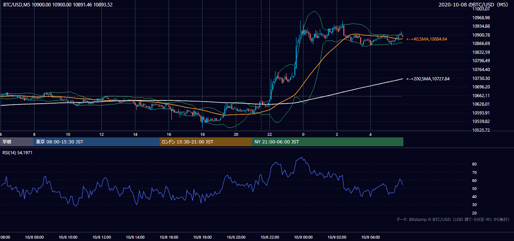The width and height of the screenshot is (514, 241).
Task: Click the bottom time label 10/8 18:00
Action: [x=203, y=237]
